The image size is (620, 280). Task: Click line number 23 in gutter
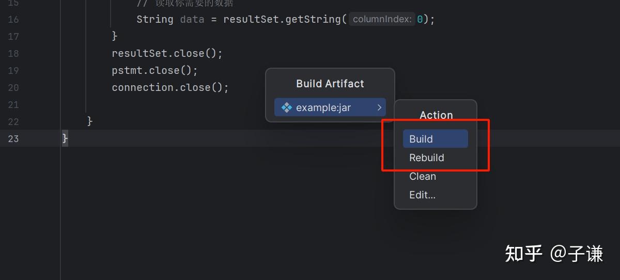[13, 138]
